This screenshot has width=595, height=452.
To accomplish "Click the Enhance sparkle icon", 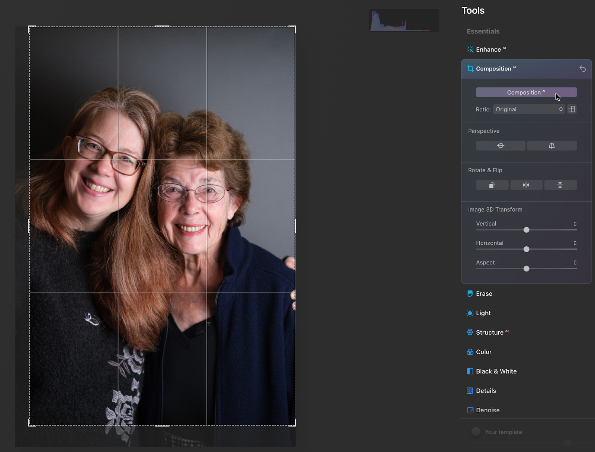I will tap(470, 49).
